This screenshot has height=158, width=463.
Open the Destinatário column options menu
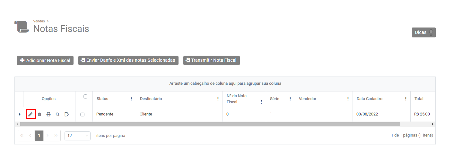(x=218, y=99)
